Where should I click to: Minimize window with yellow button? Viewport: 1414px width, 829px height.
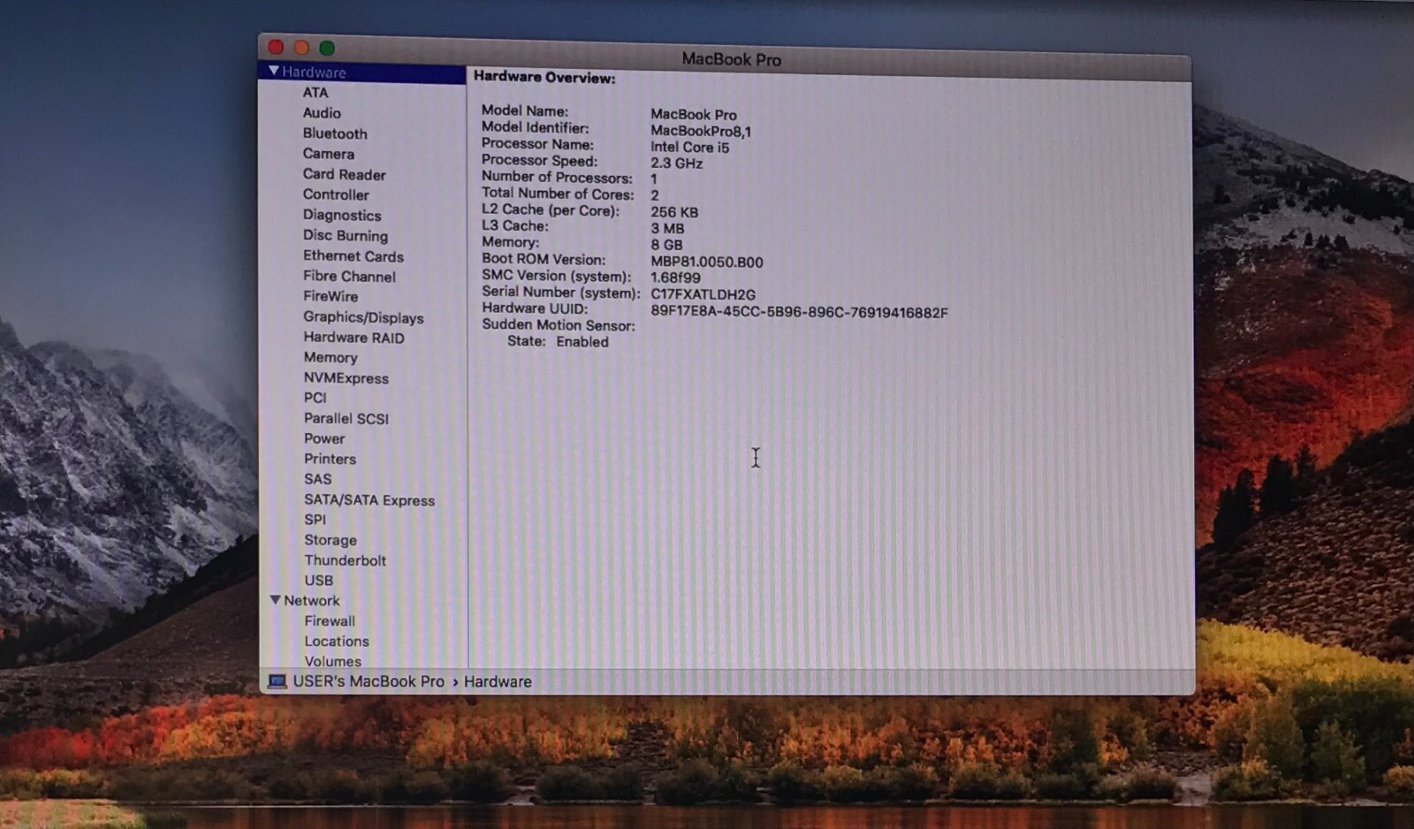tap(301, 47)
